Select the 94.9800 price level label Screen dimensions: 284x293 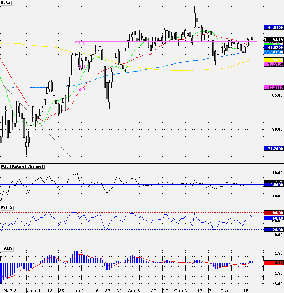coord(274,27)
